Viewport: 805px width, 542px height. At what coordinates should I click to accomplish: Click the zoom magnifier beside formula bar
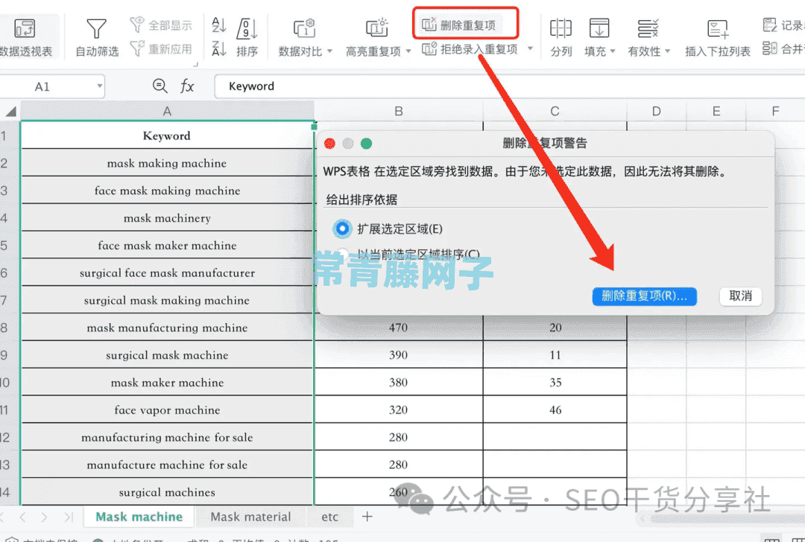pos(160,86)
